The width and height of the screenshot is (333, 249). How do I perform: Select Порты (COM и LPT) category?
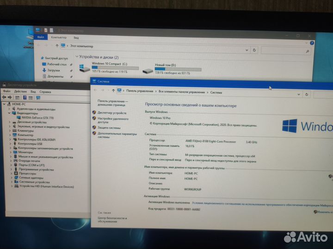pyautogui.click(x=30, y=165)
